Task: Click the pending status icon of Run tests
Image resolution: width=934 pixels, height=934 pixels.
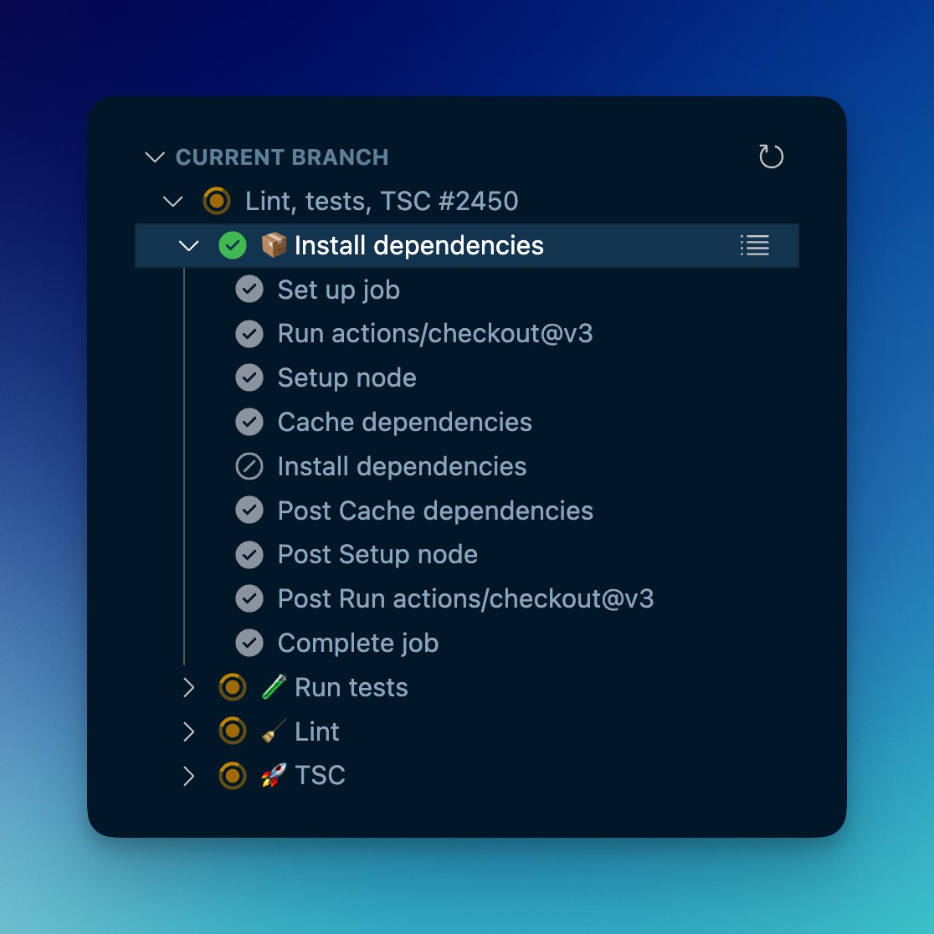Action: click(233, 687)
